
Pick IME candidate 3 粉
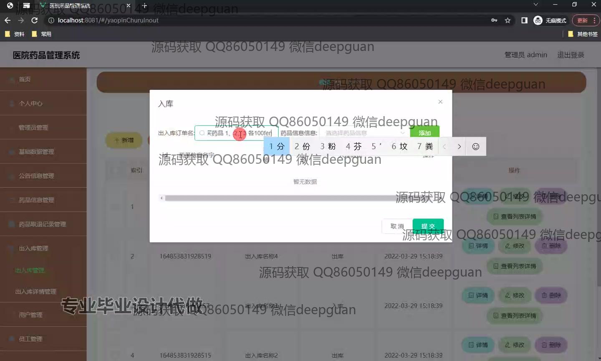328,146
